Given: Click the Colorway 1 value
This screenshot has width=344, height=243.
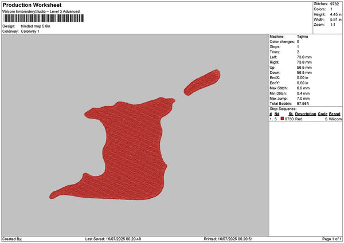Looking at the screenshot, I should pos(30,32).
